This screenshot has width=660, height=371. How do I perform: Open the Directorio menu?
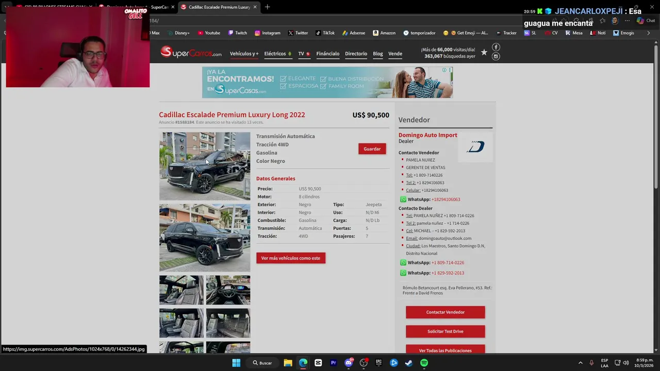(x=356, y=54)
